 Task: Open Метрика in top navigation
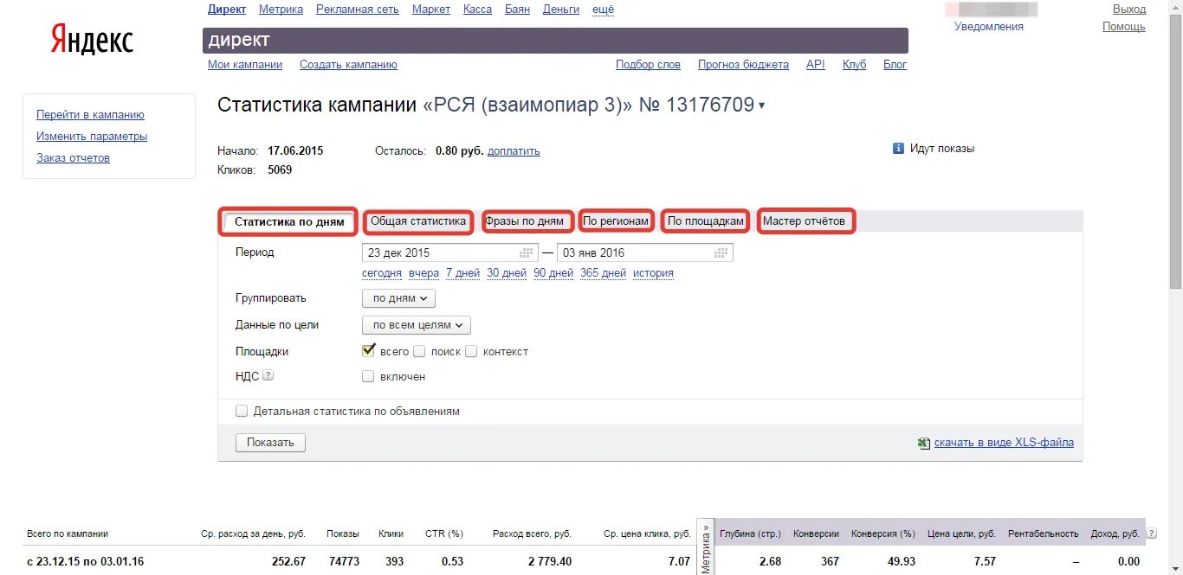click(x=281, y=10)
